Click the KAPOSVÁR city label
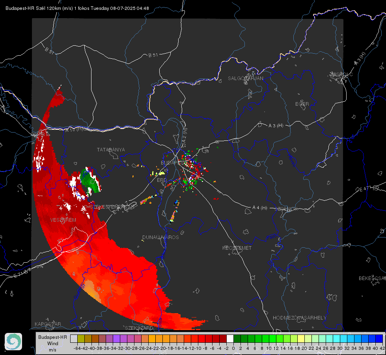The image size is (386, 355). click(x=48, y=324)
